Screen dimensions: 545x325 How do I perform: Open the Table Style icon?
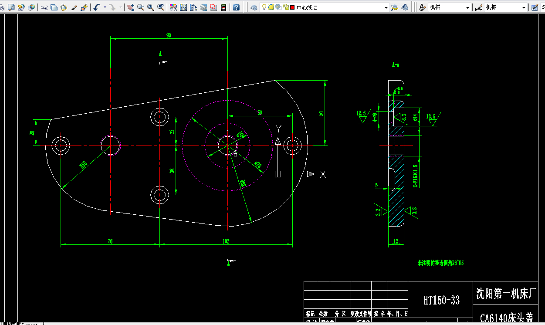coord(535,7)
